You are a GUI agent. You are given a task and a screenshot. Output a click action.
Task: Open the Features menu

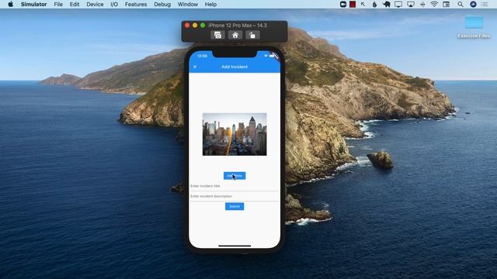[136, 5]
